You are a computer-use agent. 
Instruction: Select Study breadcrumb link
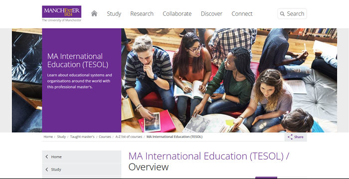click(x=61, y=137)
